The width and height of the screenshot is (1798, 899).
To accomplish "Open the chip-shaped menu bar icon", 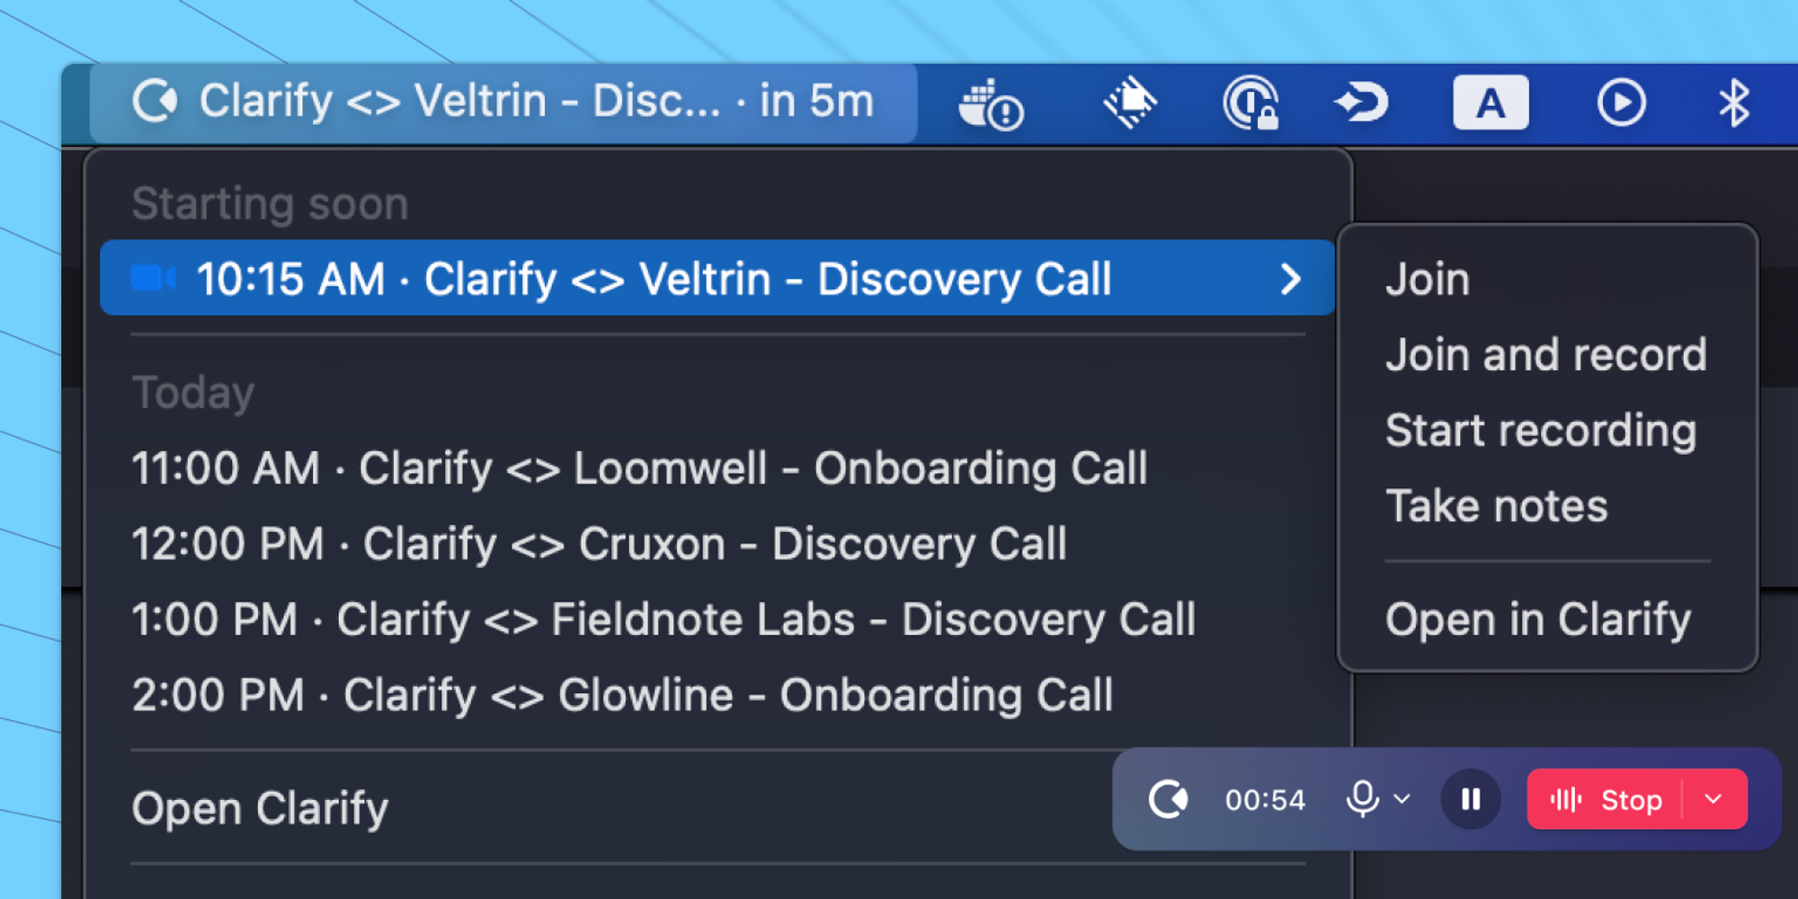I will [x=1130, y=102].
